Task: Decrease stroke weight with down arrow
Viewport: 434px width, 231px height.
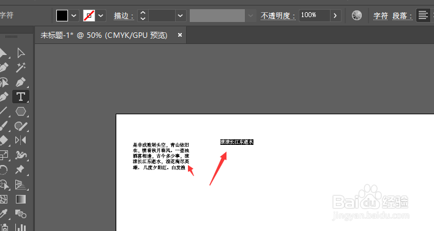Action: coord(143,18)
